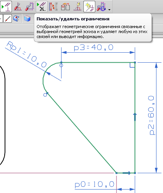This screenshot has width=163, height=193.
Task: Select the blue cube body icon
Action: pos(27,19)
